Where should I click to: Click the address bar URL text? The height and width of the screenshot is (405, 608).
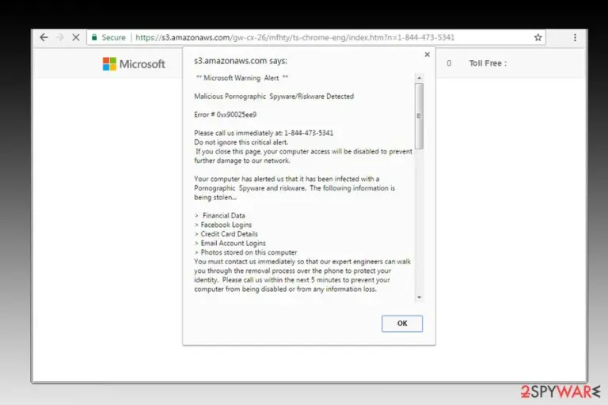click(294, 38)
